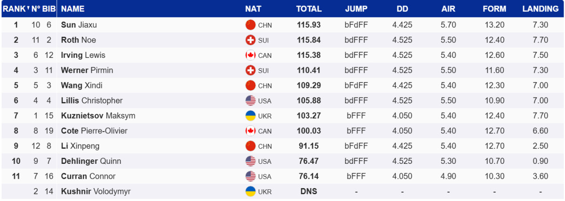565x201 pixels.
Task: Click the DD column header
Action: [402, 8]
